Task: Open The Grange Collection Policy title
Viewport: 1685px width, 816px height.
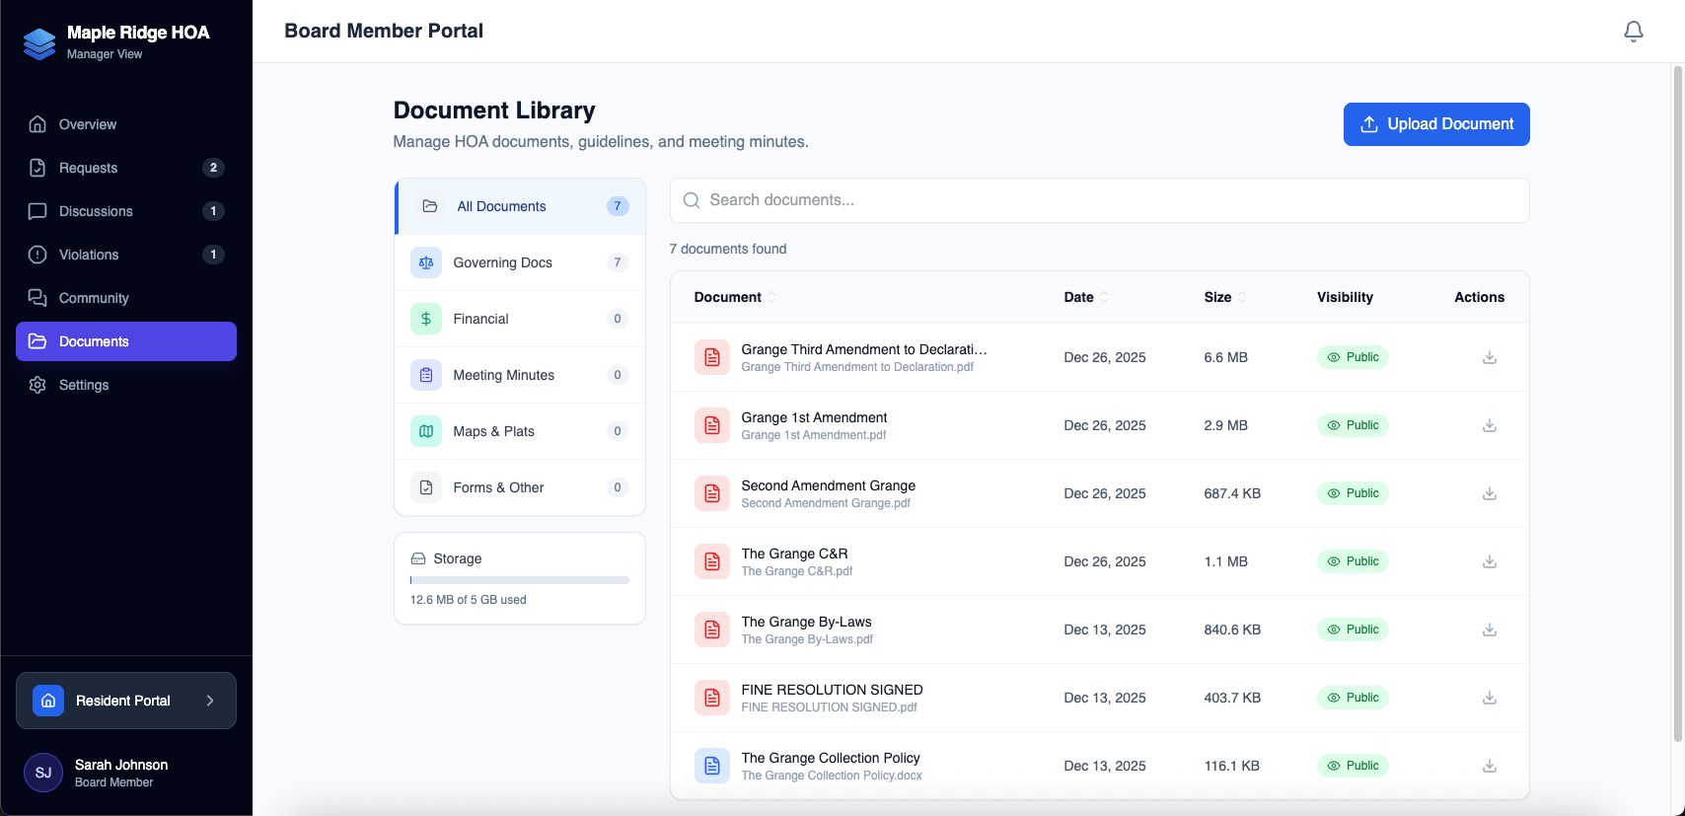Action: [831, 758]
